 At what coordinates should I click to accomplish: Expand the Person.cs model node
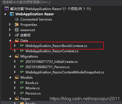pyautogui.click(x=15, y=93)
